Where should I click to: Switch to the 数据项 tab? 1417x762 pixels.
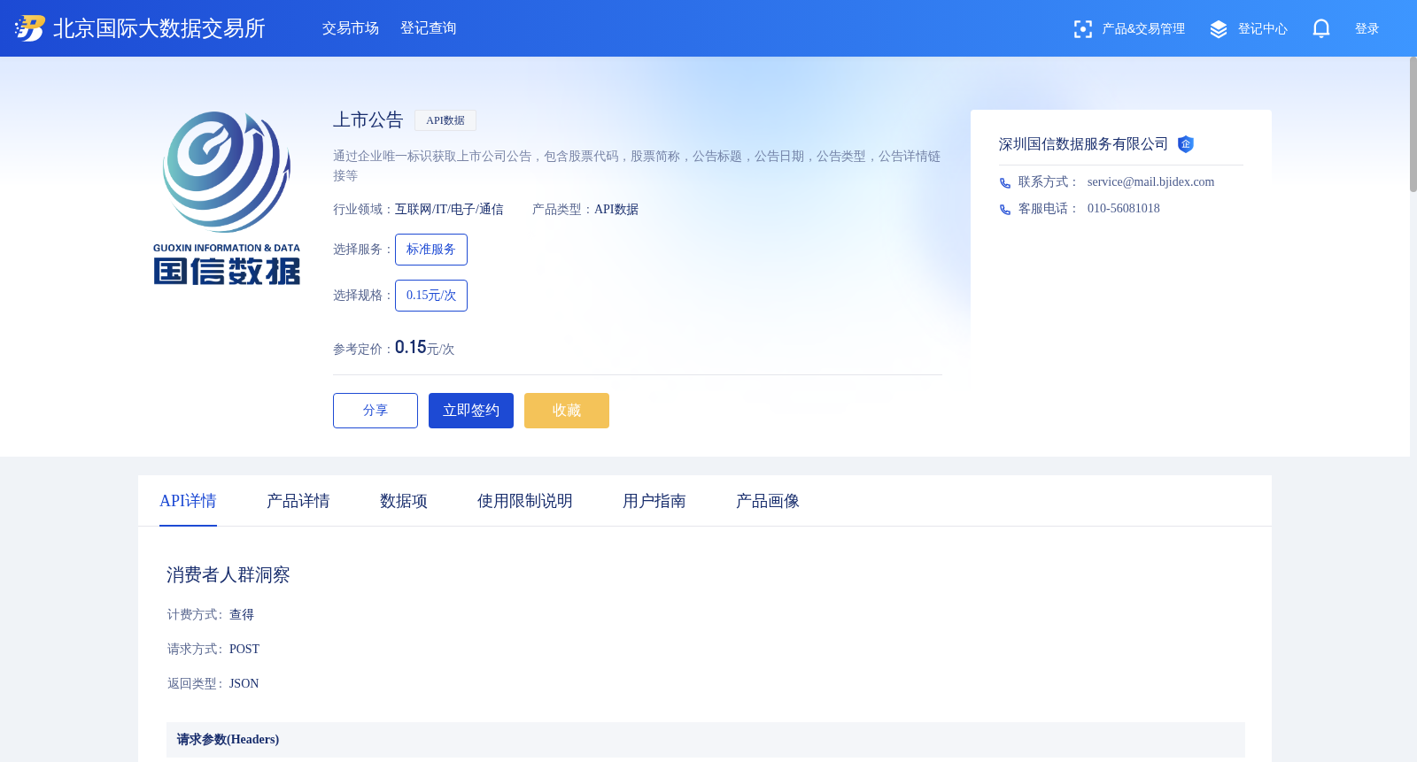[x=404, y=501]
